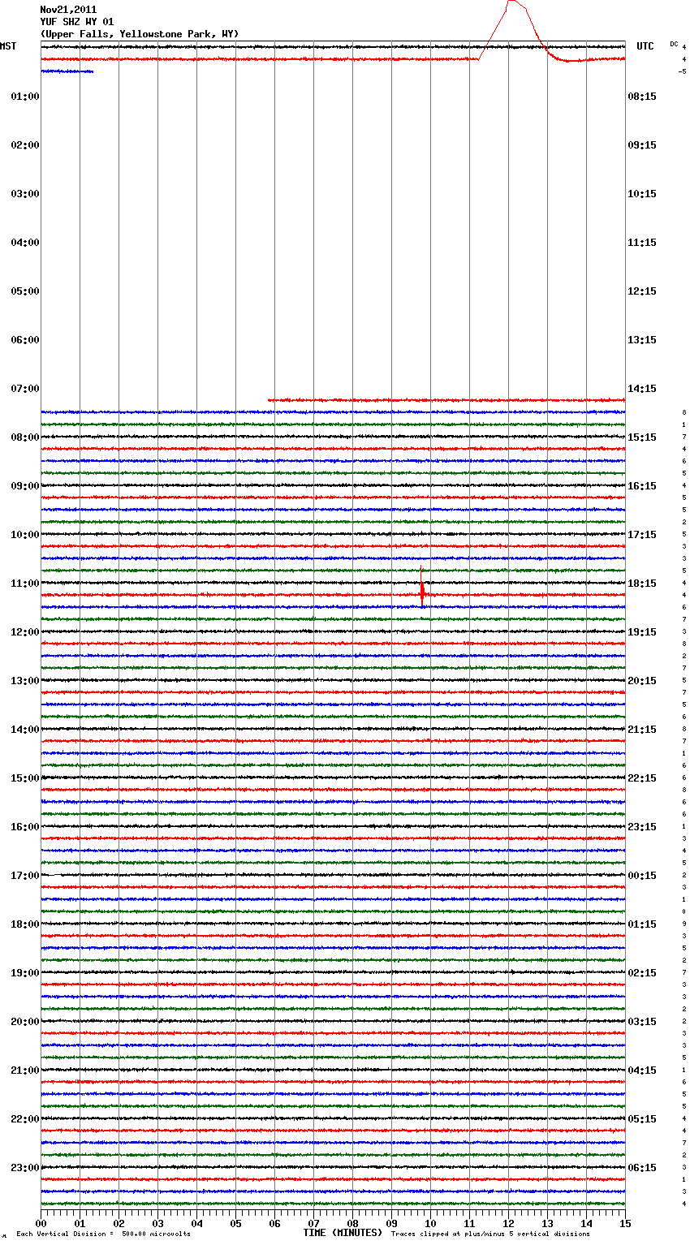Select the 04:00 MST time label
The width and height of the screenshot is (690, 1245).
(25, 243)
